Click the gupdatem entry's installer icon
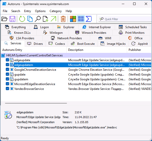The width and height of the screenshot is (152, 141). pyautogui.click(x=12, y=79)
